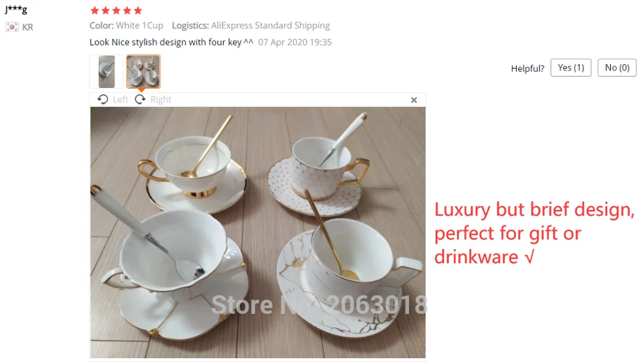Viewport: 641px width, 362px height.
Task: Click the rotate left arrow icon
Action: pos(103,99)
